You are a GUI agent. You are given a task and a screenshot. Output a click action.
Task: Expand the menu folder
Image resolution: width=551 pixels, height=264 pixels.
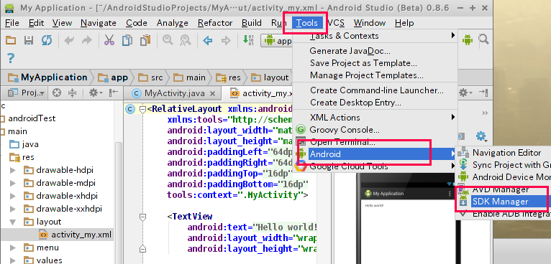coord(13,248)
